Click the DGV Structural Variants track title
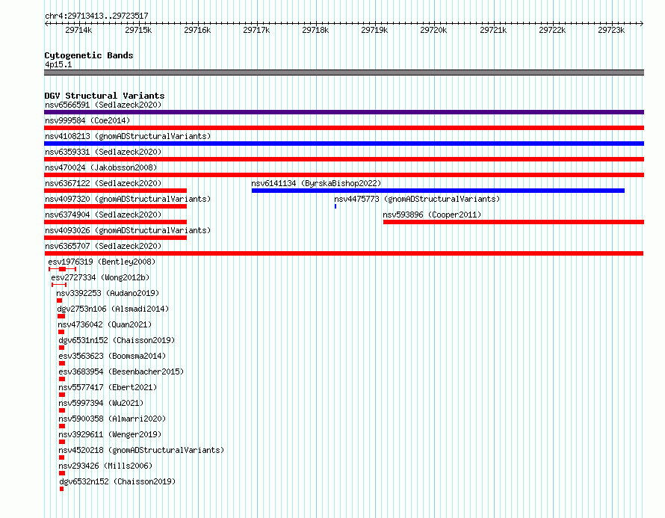Image resolution: width=665 pixels, height=518 pixels. coord(105,96)
